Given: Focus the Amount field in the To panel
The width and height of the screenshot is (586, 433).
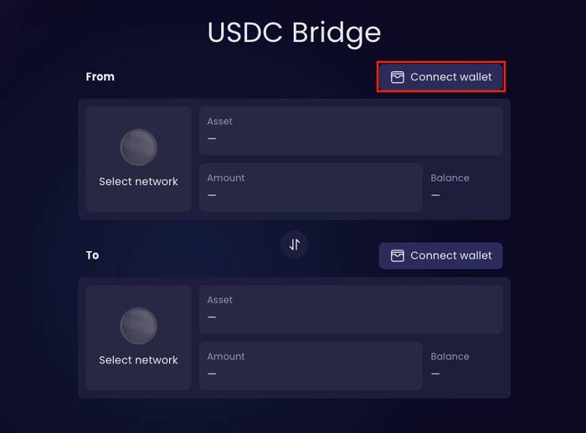Looking at the screenshot, I should (311, 366).
